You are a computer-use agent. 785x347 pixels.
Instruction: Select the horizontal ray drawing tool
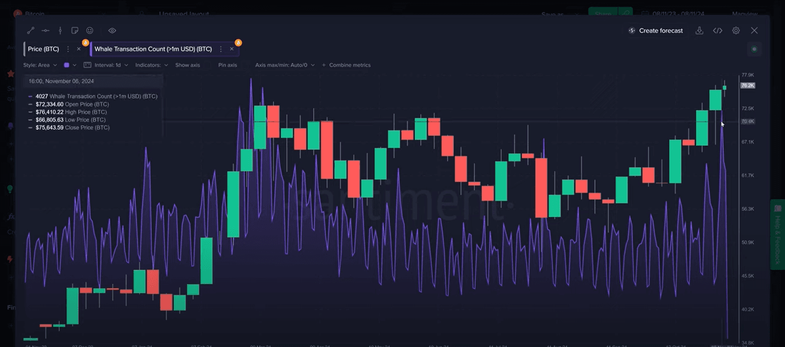(x=45, y=31)
